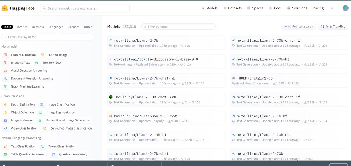Open meta-llama/Llama-2-13b-chat-hf model
The width and height of the screenshot is (351, 166).
point(289,99)
